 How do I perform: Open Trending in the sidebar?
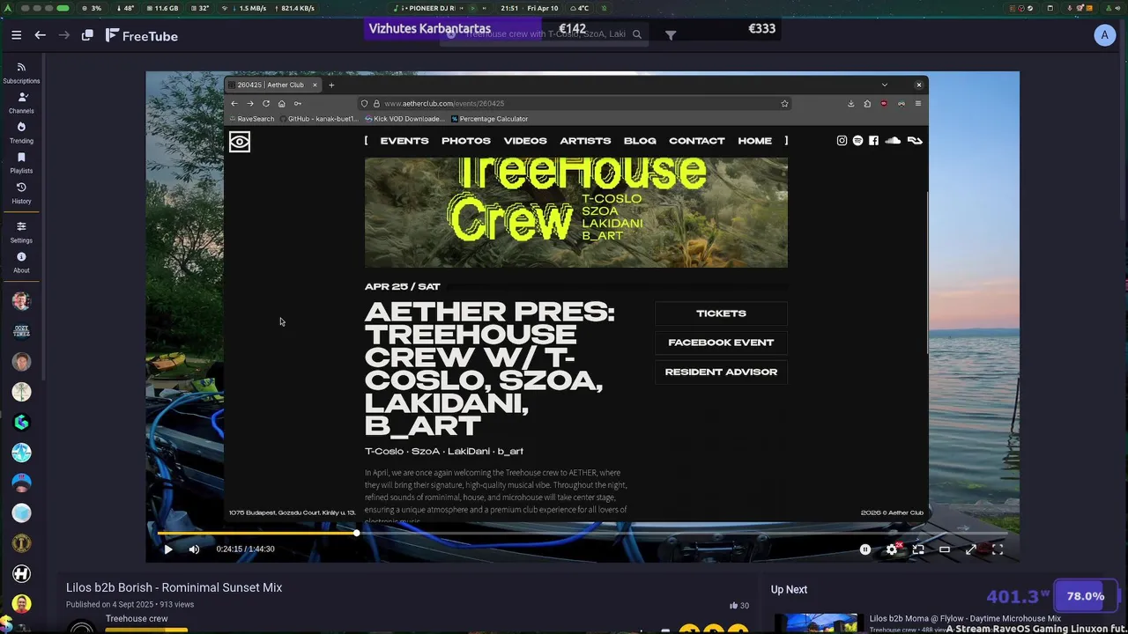tap(21, 133)
